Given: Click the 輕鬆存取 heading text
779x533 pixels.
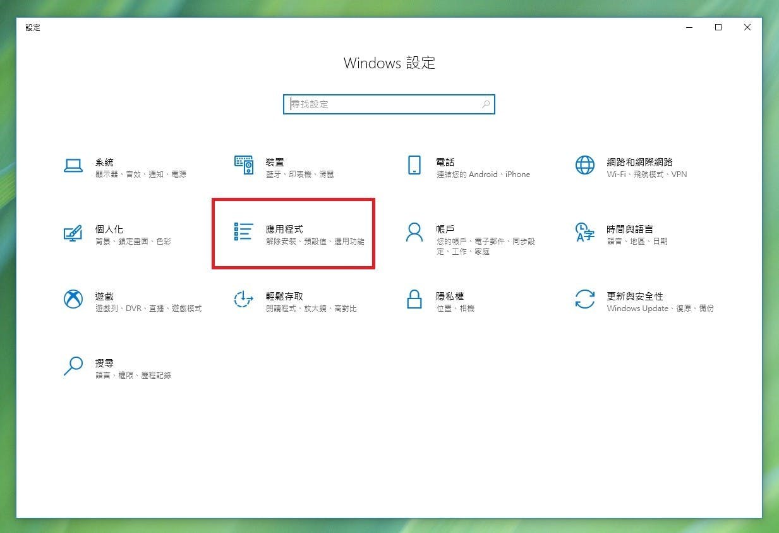Looking at the screenshot, I should [x=284, y=297].
